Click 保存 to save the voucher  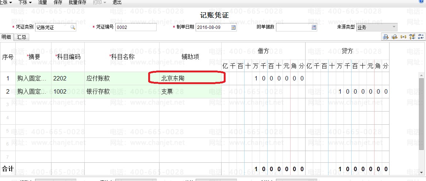tap(58, 3)
